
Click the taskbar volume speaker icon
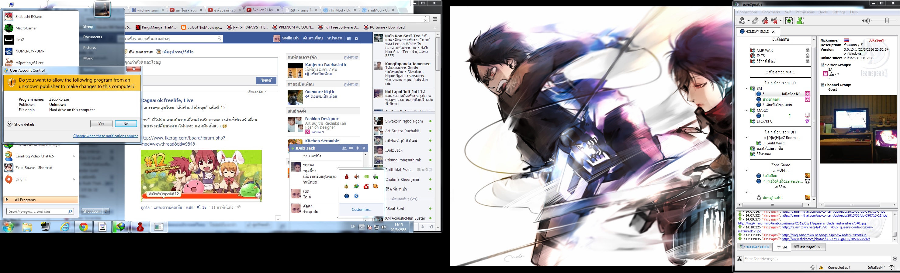tap(384, 227)
